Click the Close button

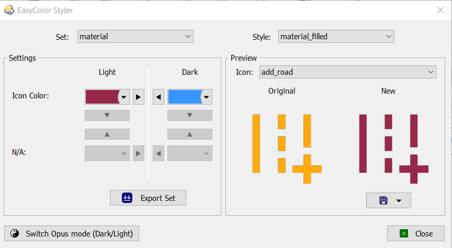coord(416,233)
